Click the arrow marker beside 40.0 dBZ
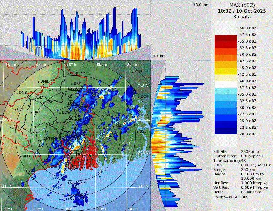Image resolution: width=273 pixels, height=211 pixels. click(238, 81)
